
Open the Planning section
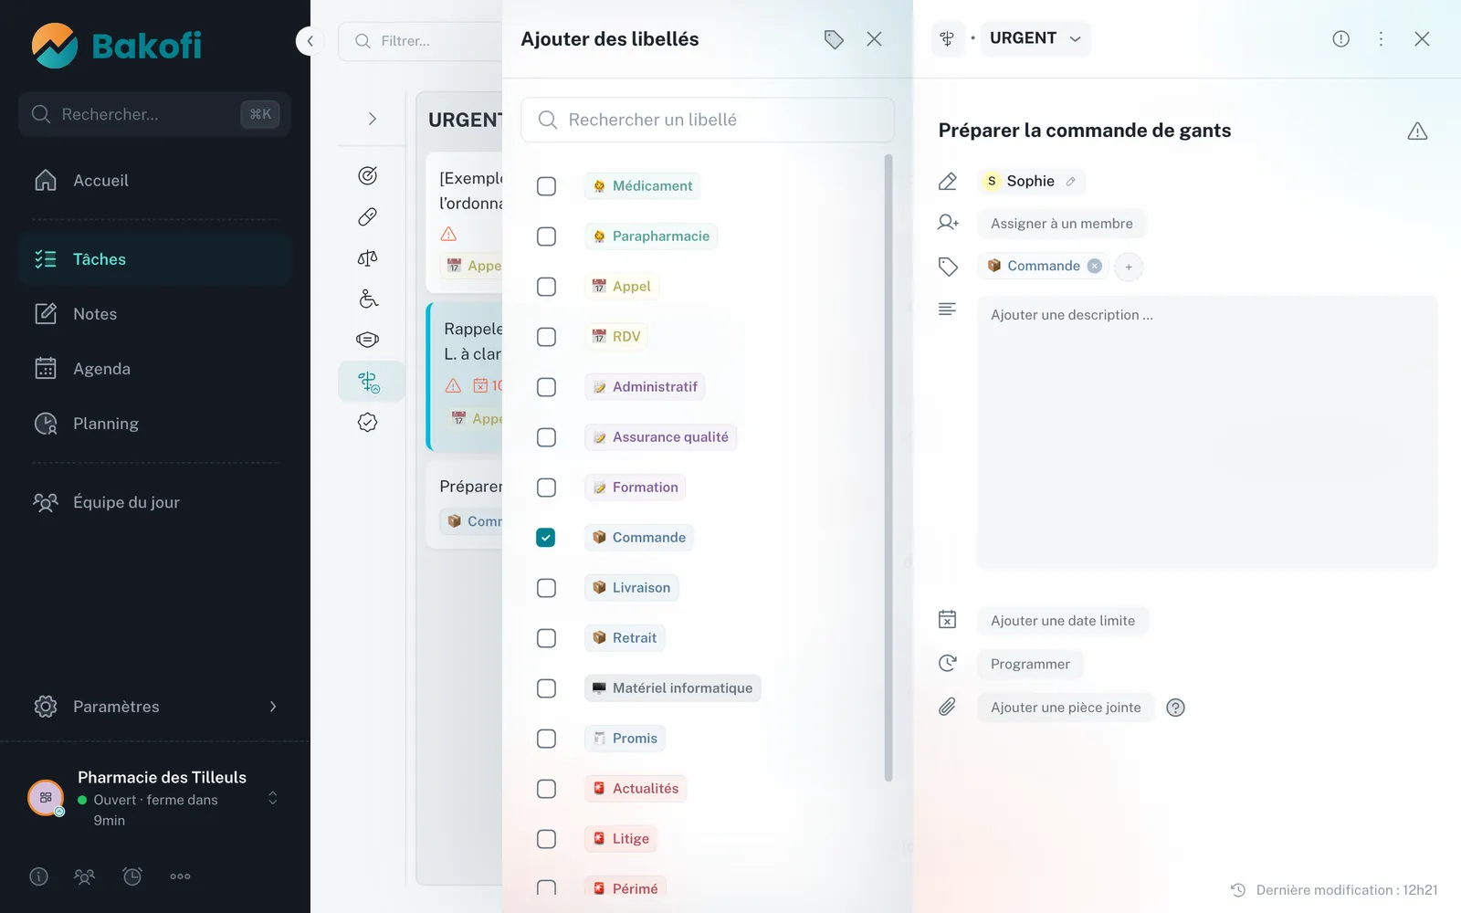pyautogui.click(x=155, y=424)
